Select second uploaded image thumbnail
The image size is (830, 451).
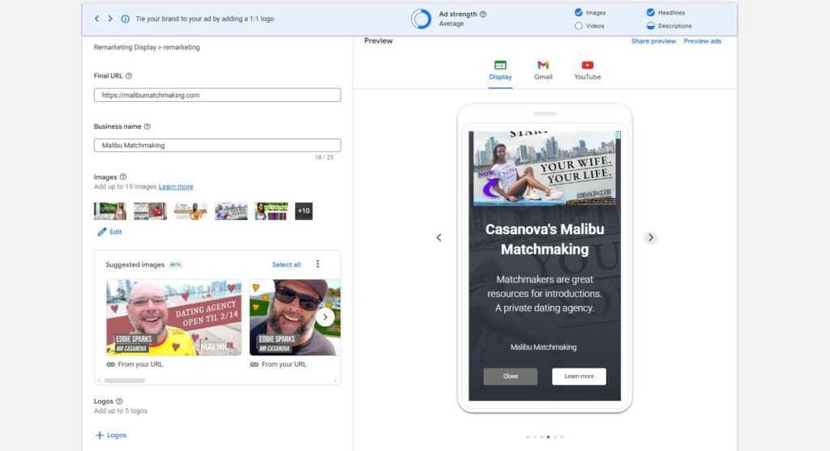pyautogui.click(x=150, y=211)
